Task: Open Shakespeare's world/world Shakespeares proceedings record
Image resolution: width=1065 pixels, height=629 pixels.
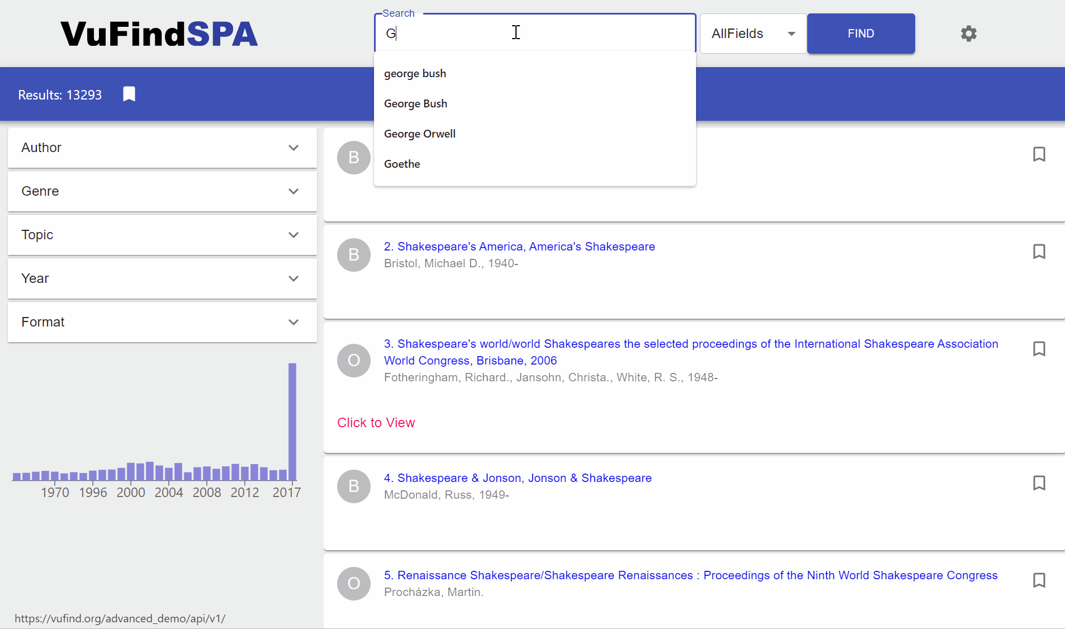Action: [x=691, y=352]
